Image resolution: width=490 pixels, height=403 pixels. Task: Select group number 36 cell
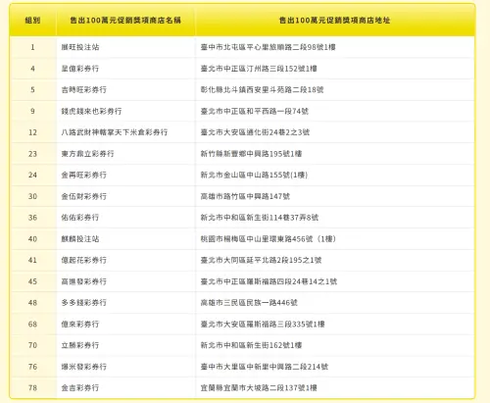(x=32, y=218)
